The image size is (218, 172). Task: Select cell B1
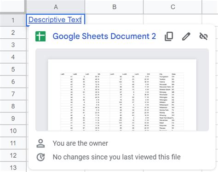(x=114, y=19)
